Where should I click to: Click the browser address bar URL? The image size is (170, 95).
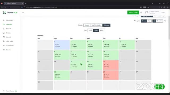pos(41,7)
